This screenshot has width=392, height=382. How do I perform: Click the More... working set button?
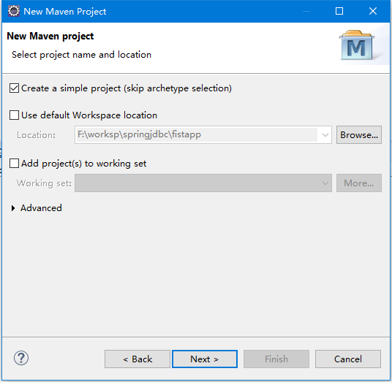tap(359, 183)
